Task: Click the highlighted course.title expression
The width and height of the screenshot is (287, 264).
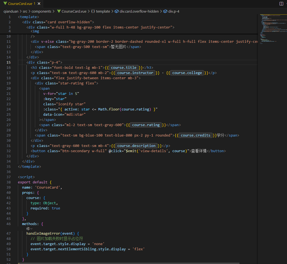Action: (x=123, y=67)
